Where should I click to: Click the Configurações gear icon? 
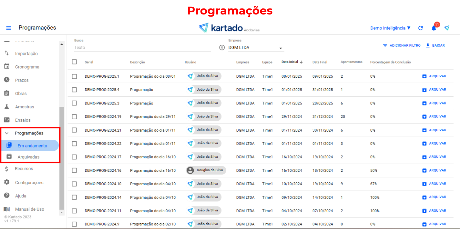click(x=7, y=182)
